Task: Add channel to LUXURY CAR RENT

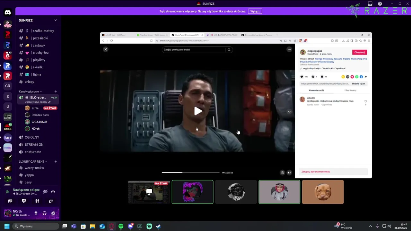Action: 56,162
